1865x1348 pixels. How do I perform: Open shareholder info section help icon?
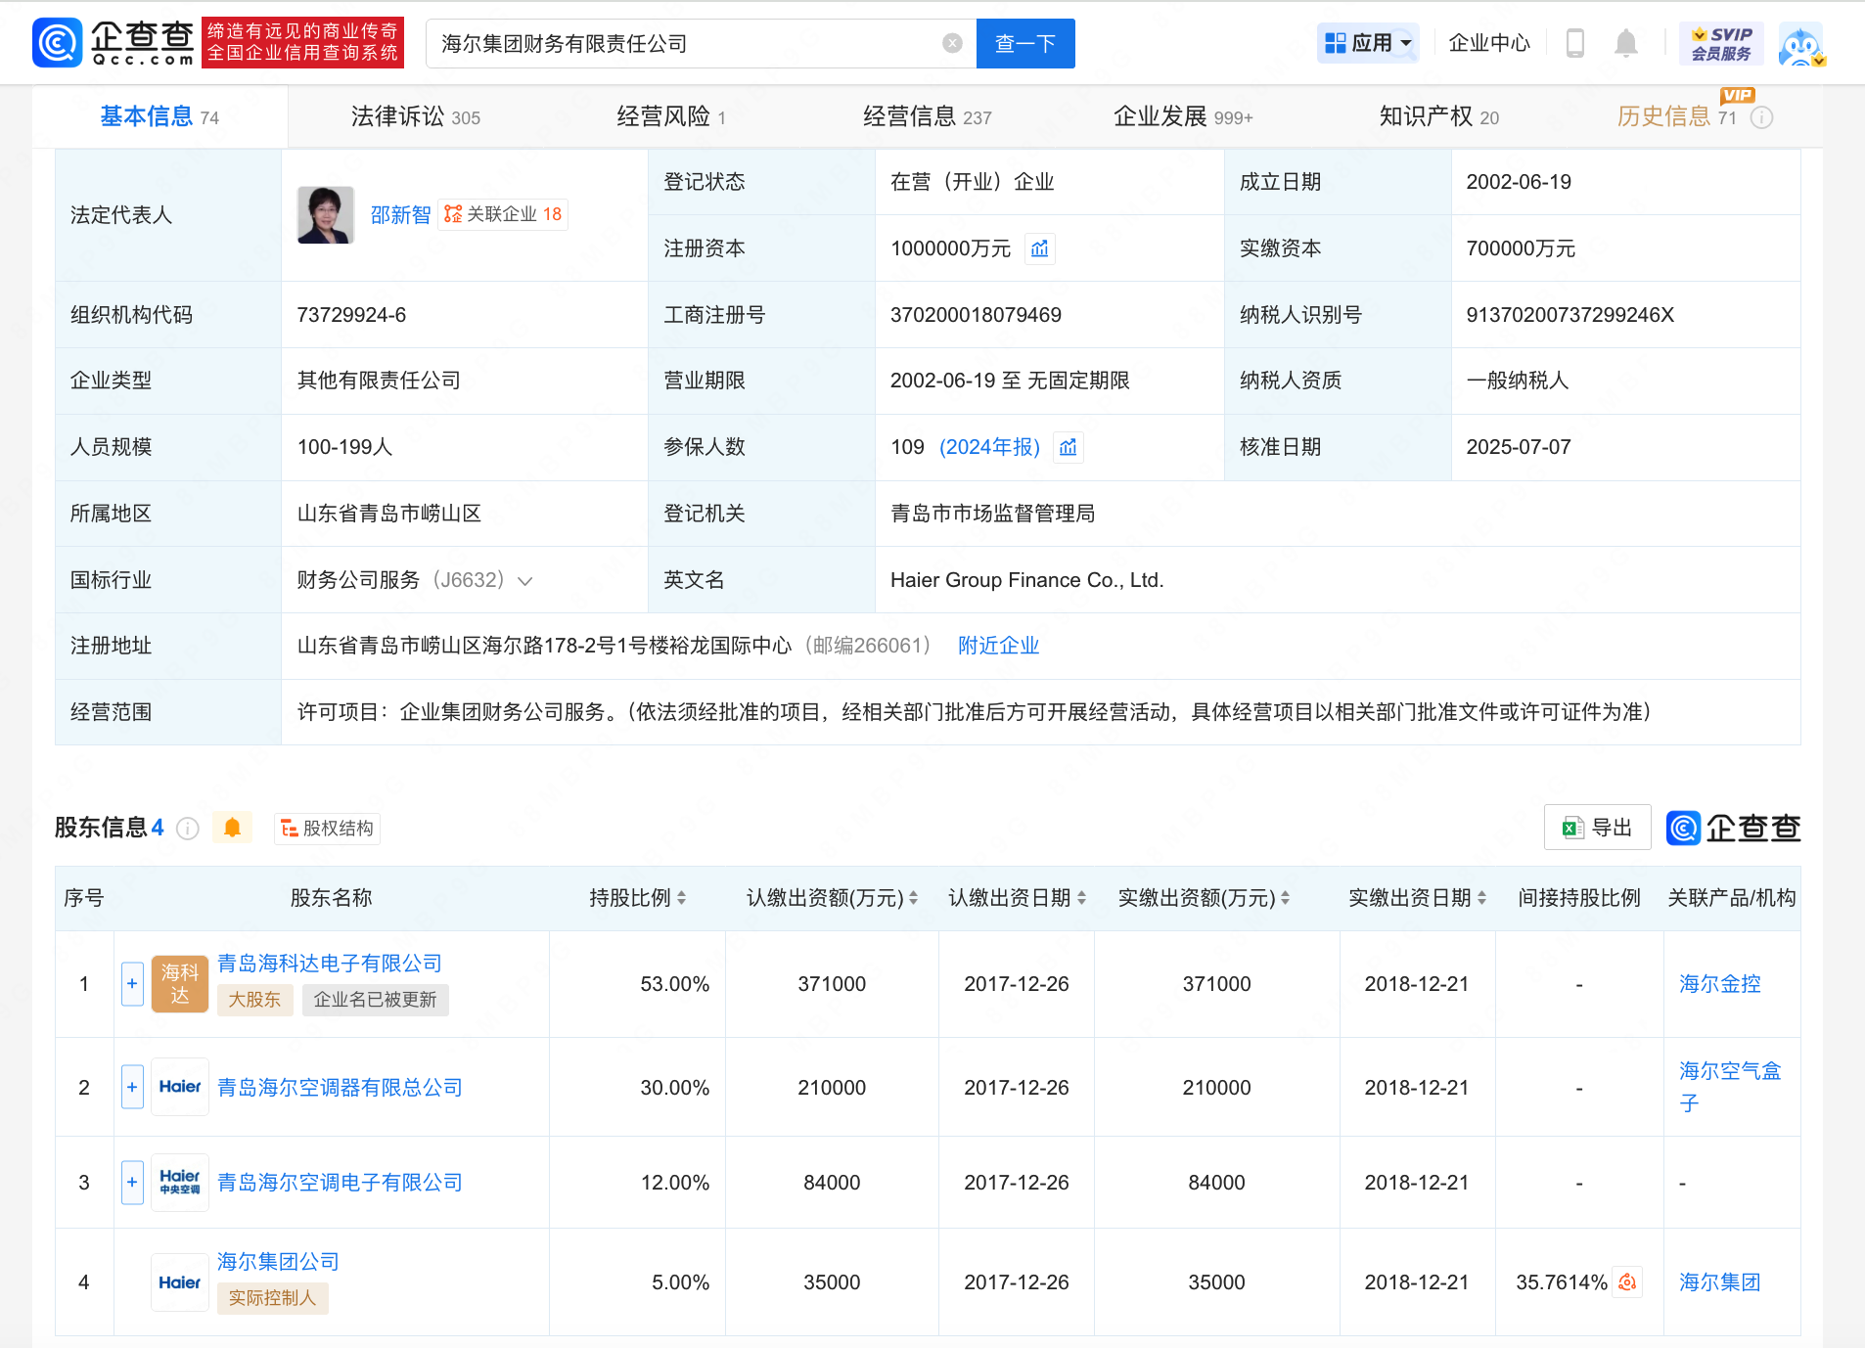(188, 829)
